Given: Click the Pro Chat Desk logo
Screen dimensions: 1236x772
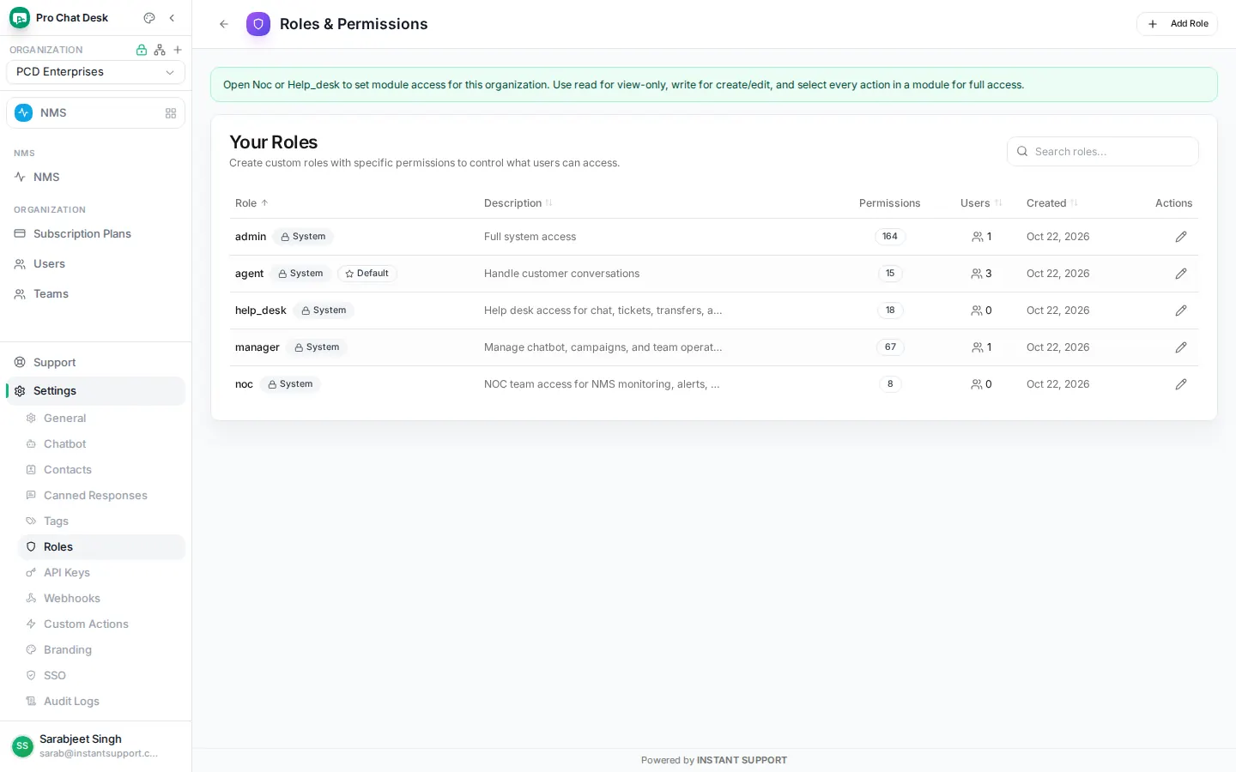Looking at the screenshot, I should tap(20, 18).
